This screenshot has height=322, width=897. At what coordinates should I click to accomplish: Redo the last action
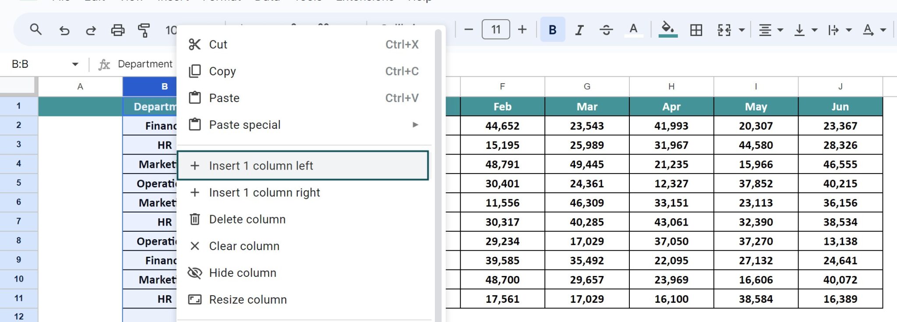(91, 30)
